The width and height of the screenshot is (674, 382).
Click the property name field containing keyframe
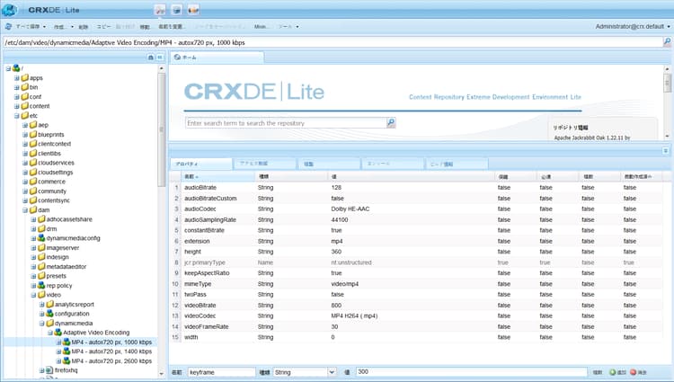point(221,372)
